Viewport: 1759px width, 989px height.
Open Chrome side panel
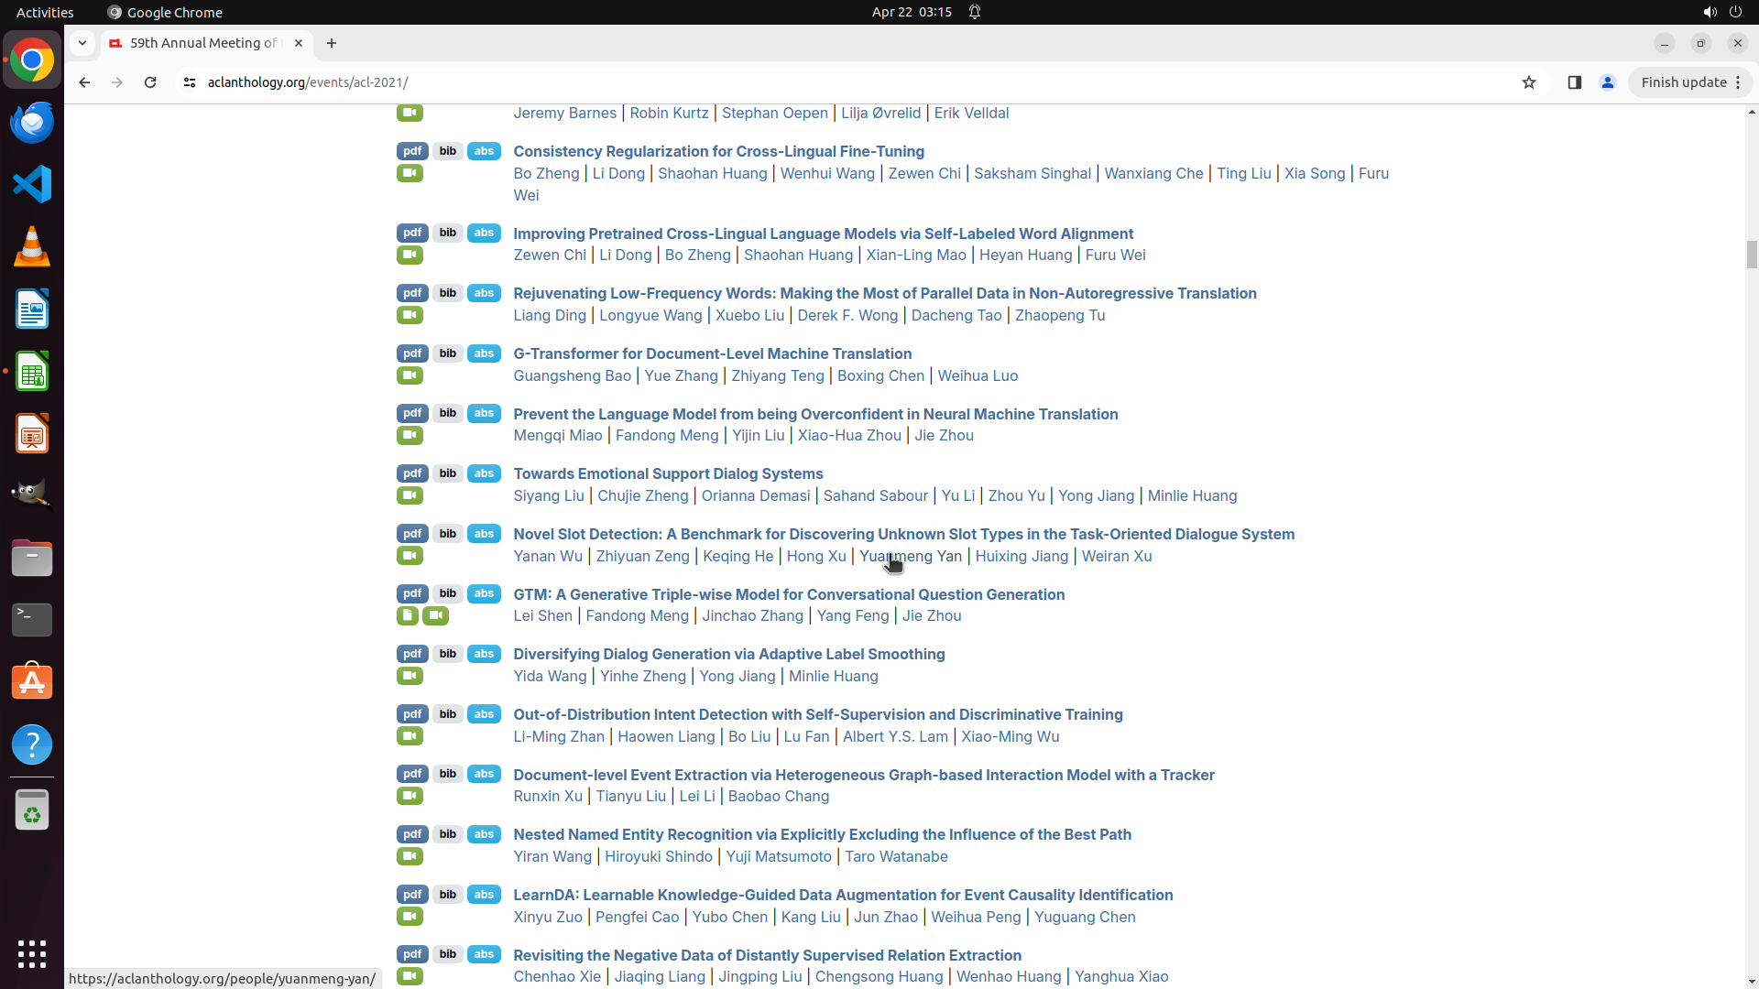click(1574, 82)
